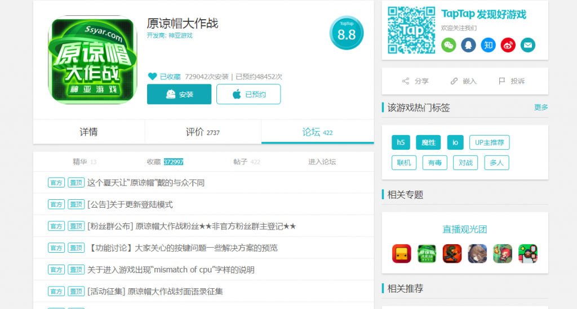This screenshot has height=309, width=577.
Task: Click the TapTap 发现好游戏 title
Action: click(x=483, y=14)
